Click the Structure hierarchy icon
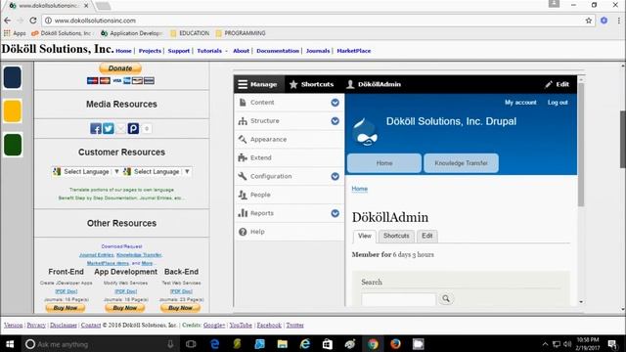Viewport: 626px width, 352px height. pos(243,121)
